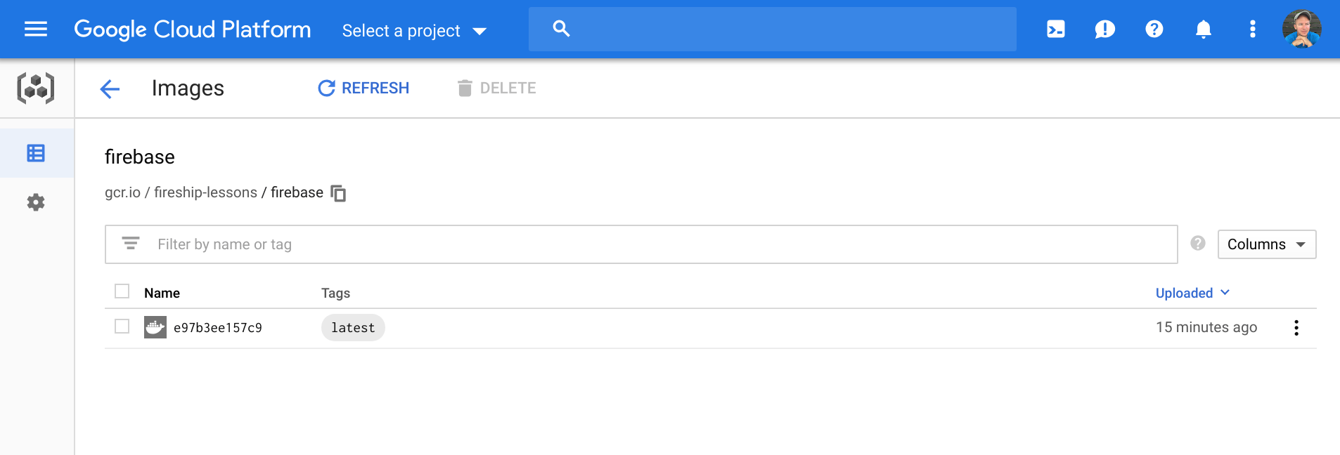Open the fireship-lessons breadcrumb link
Image resolution: width=1340 pixels, height=455 pixels.
click(205, 192)
